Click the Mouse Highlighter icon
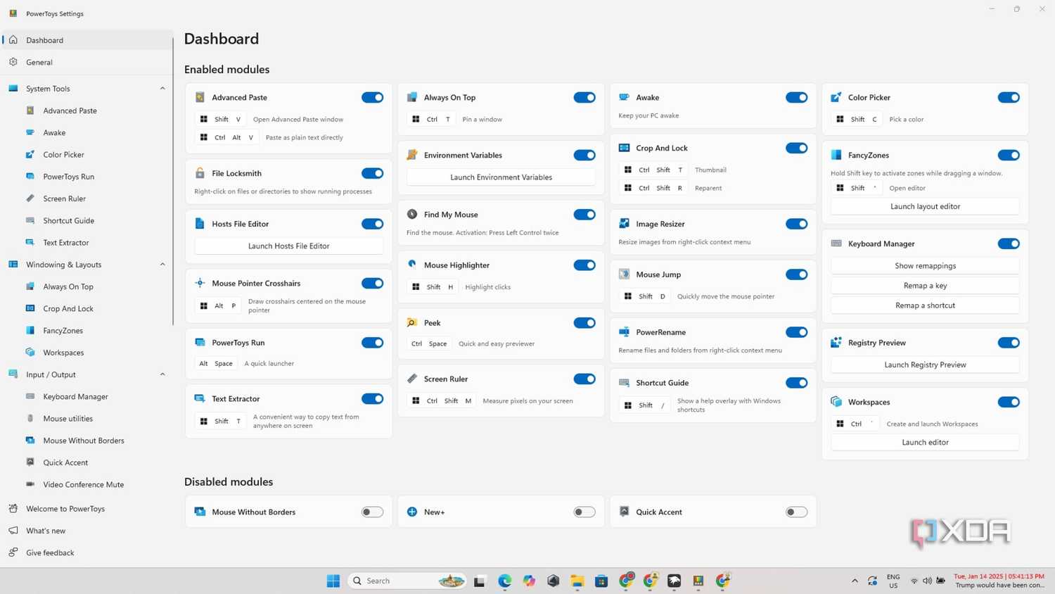1055x594 pixels. pyautogui.click(x=412, y=265)
